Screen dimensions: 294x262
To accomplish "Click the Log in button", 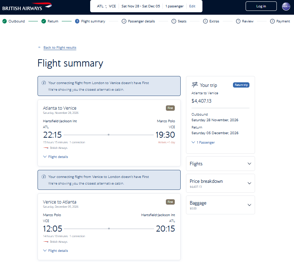I will point(261,6).
